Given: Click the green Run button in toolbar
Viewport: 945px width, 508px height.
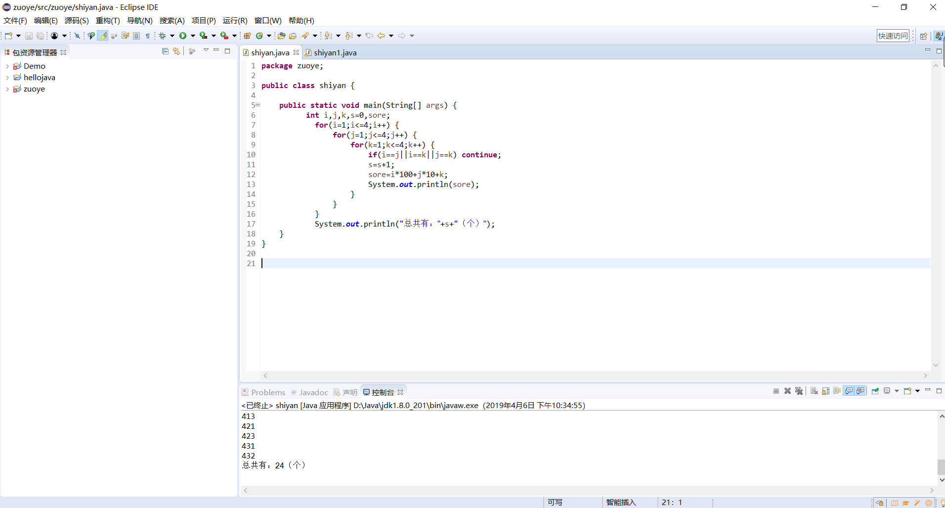Looking at the screenshot, I should tap(183, 36).
